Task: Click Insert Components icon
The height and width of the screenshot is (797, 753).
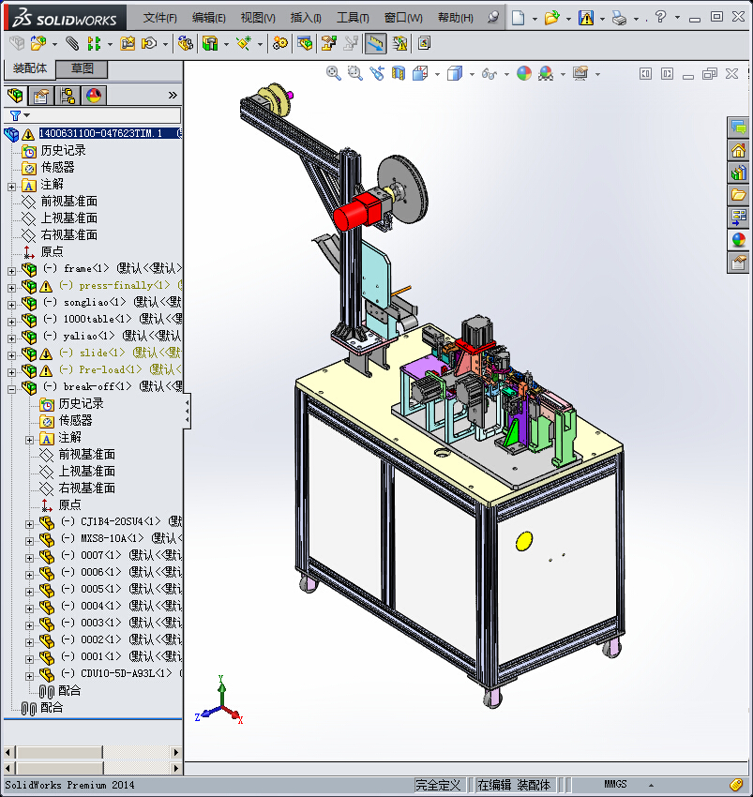Action: (38, 44)
